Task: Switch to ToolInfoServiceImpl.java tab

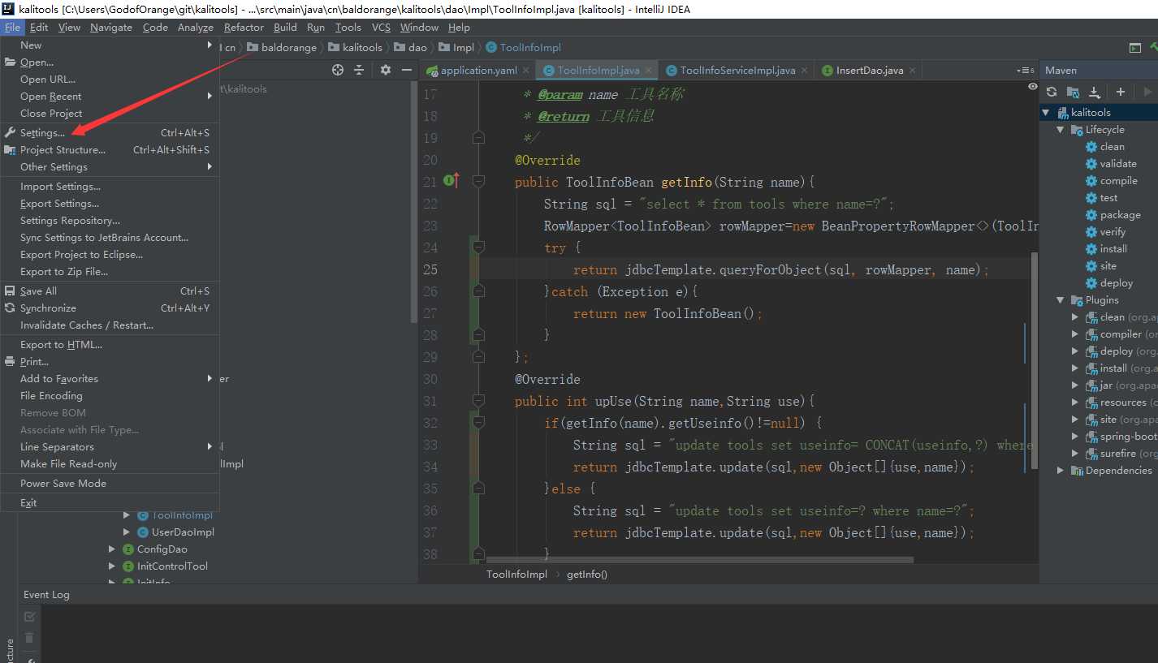Action: point(737,71)
